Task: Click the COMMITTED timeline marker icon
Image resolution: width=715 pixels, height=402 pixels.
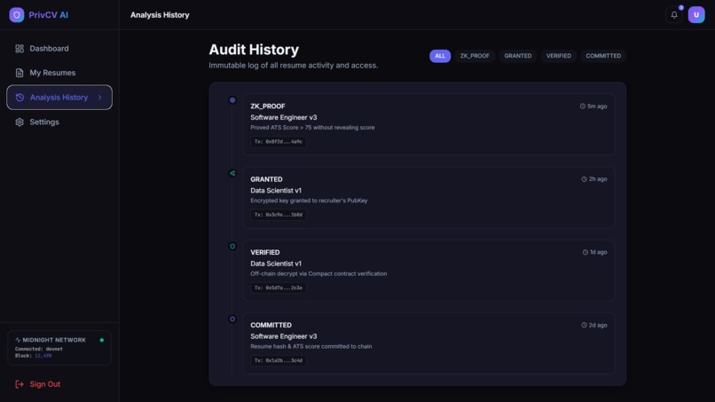Action: pyautogui.click(x=232, y=319)
